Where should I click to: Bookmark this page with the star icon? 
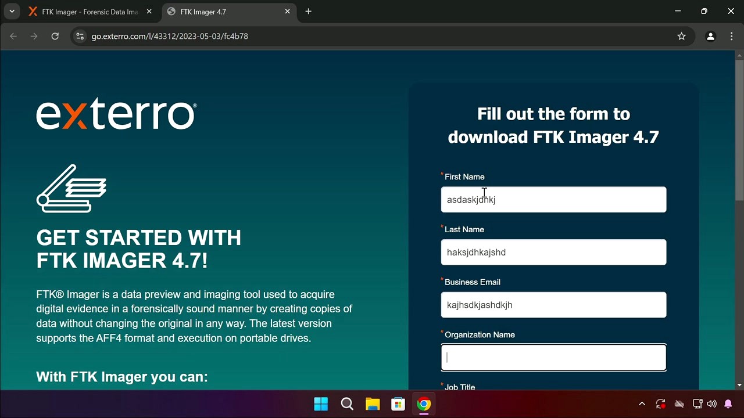click(681, 36)
